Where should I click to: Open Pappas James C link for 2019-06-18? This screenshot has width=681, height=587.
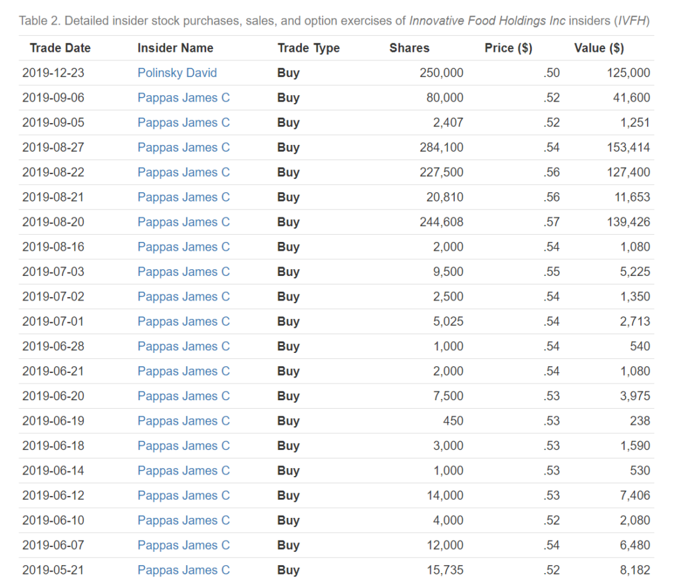(x=184, y=445)
